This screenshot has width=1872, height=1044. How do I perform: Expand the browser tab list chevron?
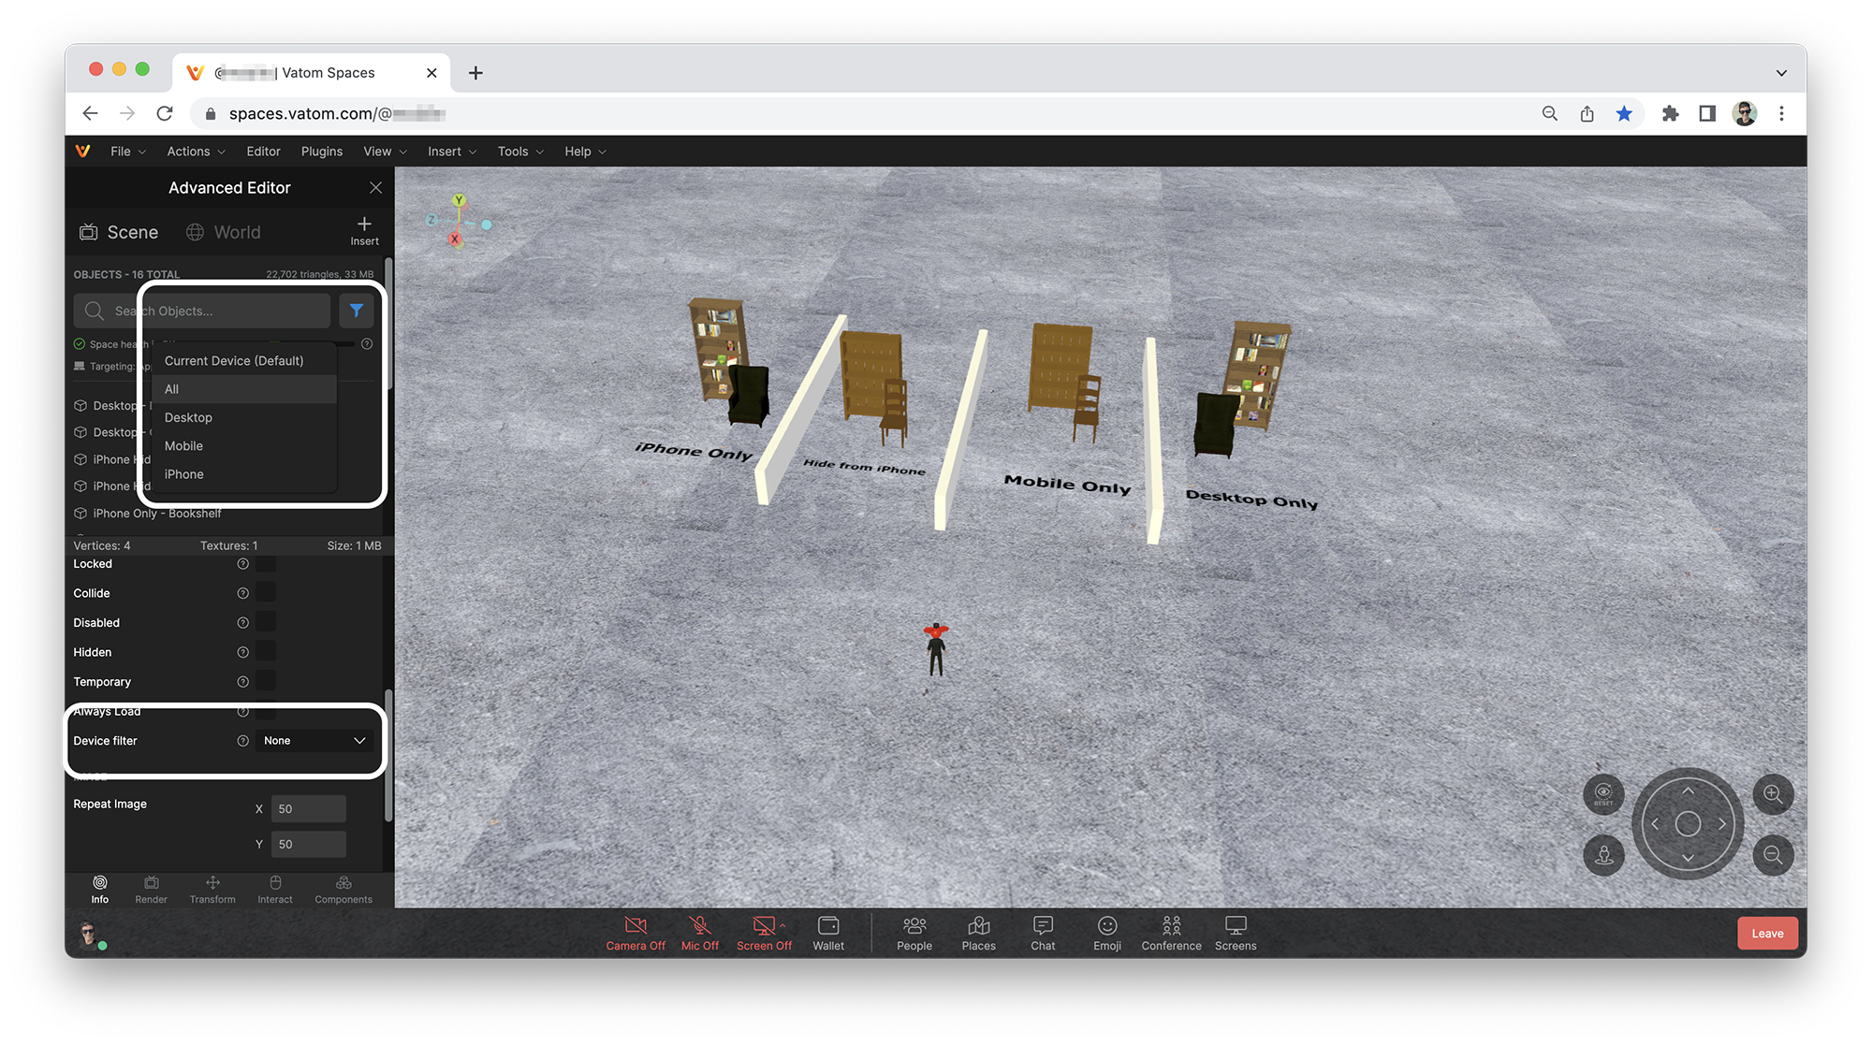pyautogui.click(x=1781, y=73)
